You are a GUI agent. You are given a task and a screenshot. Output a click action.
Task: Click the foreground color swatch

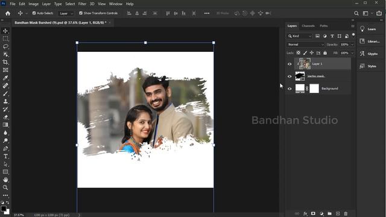click(x=3, y=209)
